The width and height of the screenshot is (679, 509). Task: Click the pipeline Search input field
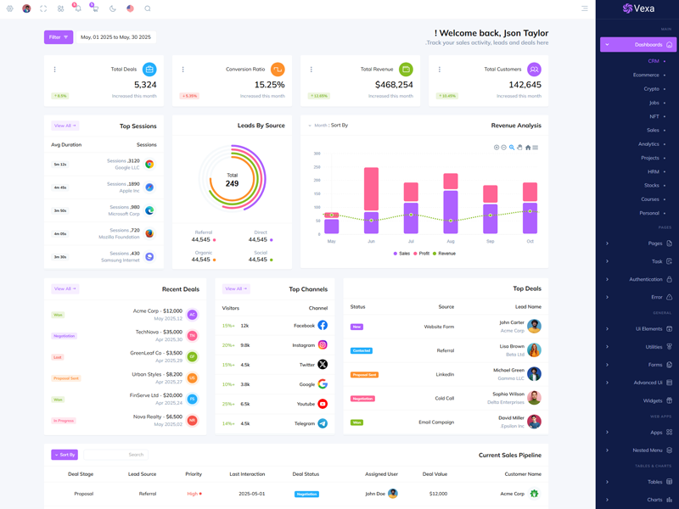115,455
